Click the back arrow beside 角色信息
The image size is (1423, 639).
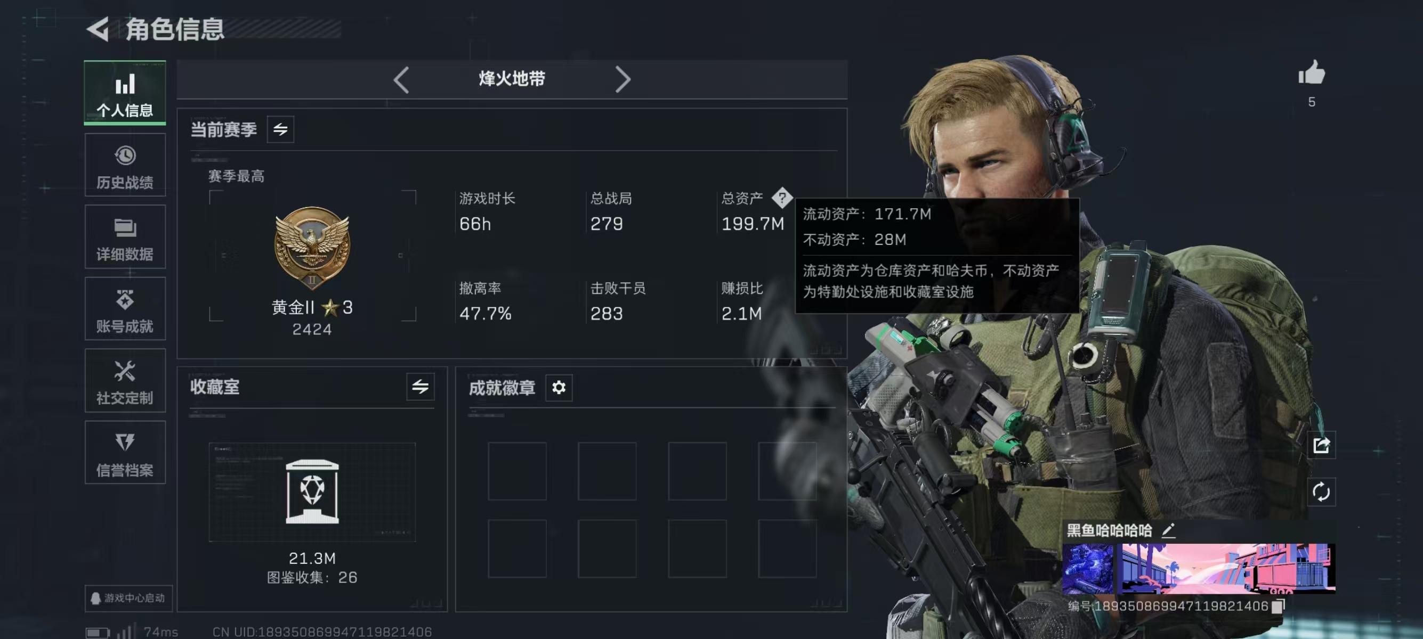pyautogui.click(x=98, y=29)
